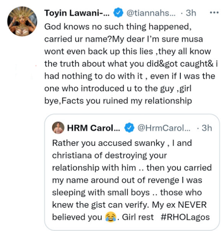Click the 'Facts you ruined my relationship' text
224x231 pixels.
pos(127,101)
